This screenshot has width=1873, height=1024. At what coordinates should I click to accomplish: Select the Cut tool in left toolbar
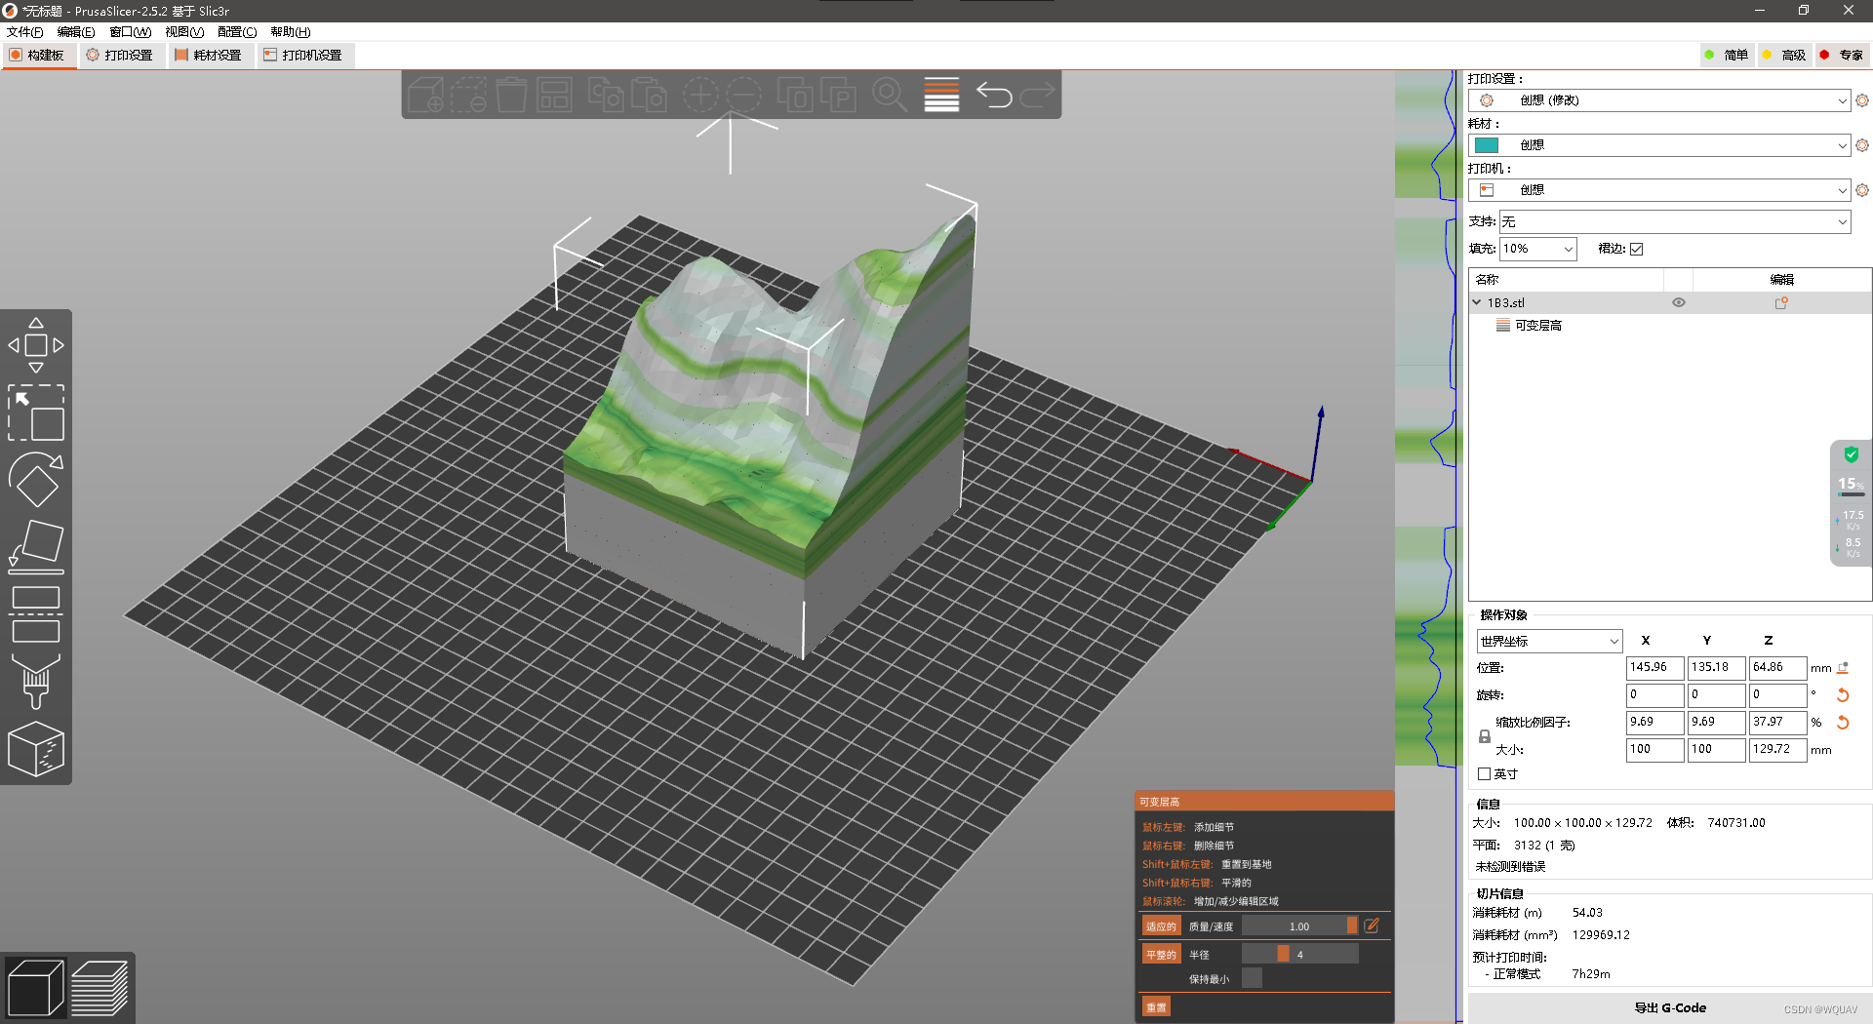36,613
